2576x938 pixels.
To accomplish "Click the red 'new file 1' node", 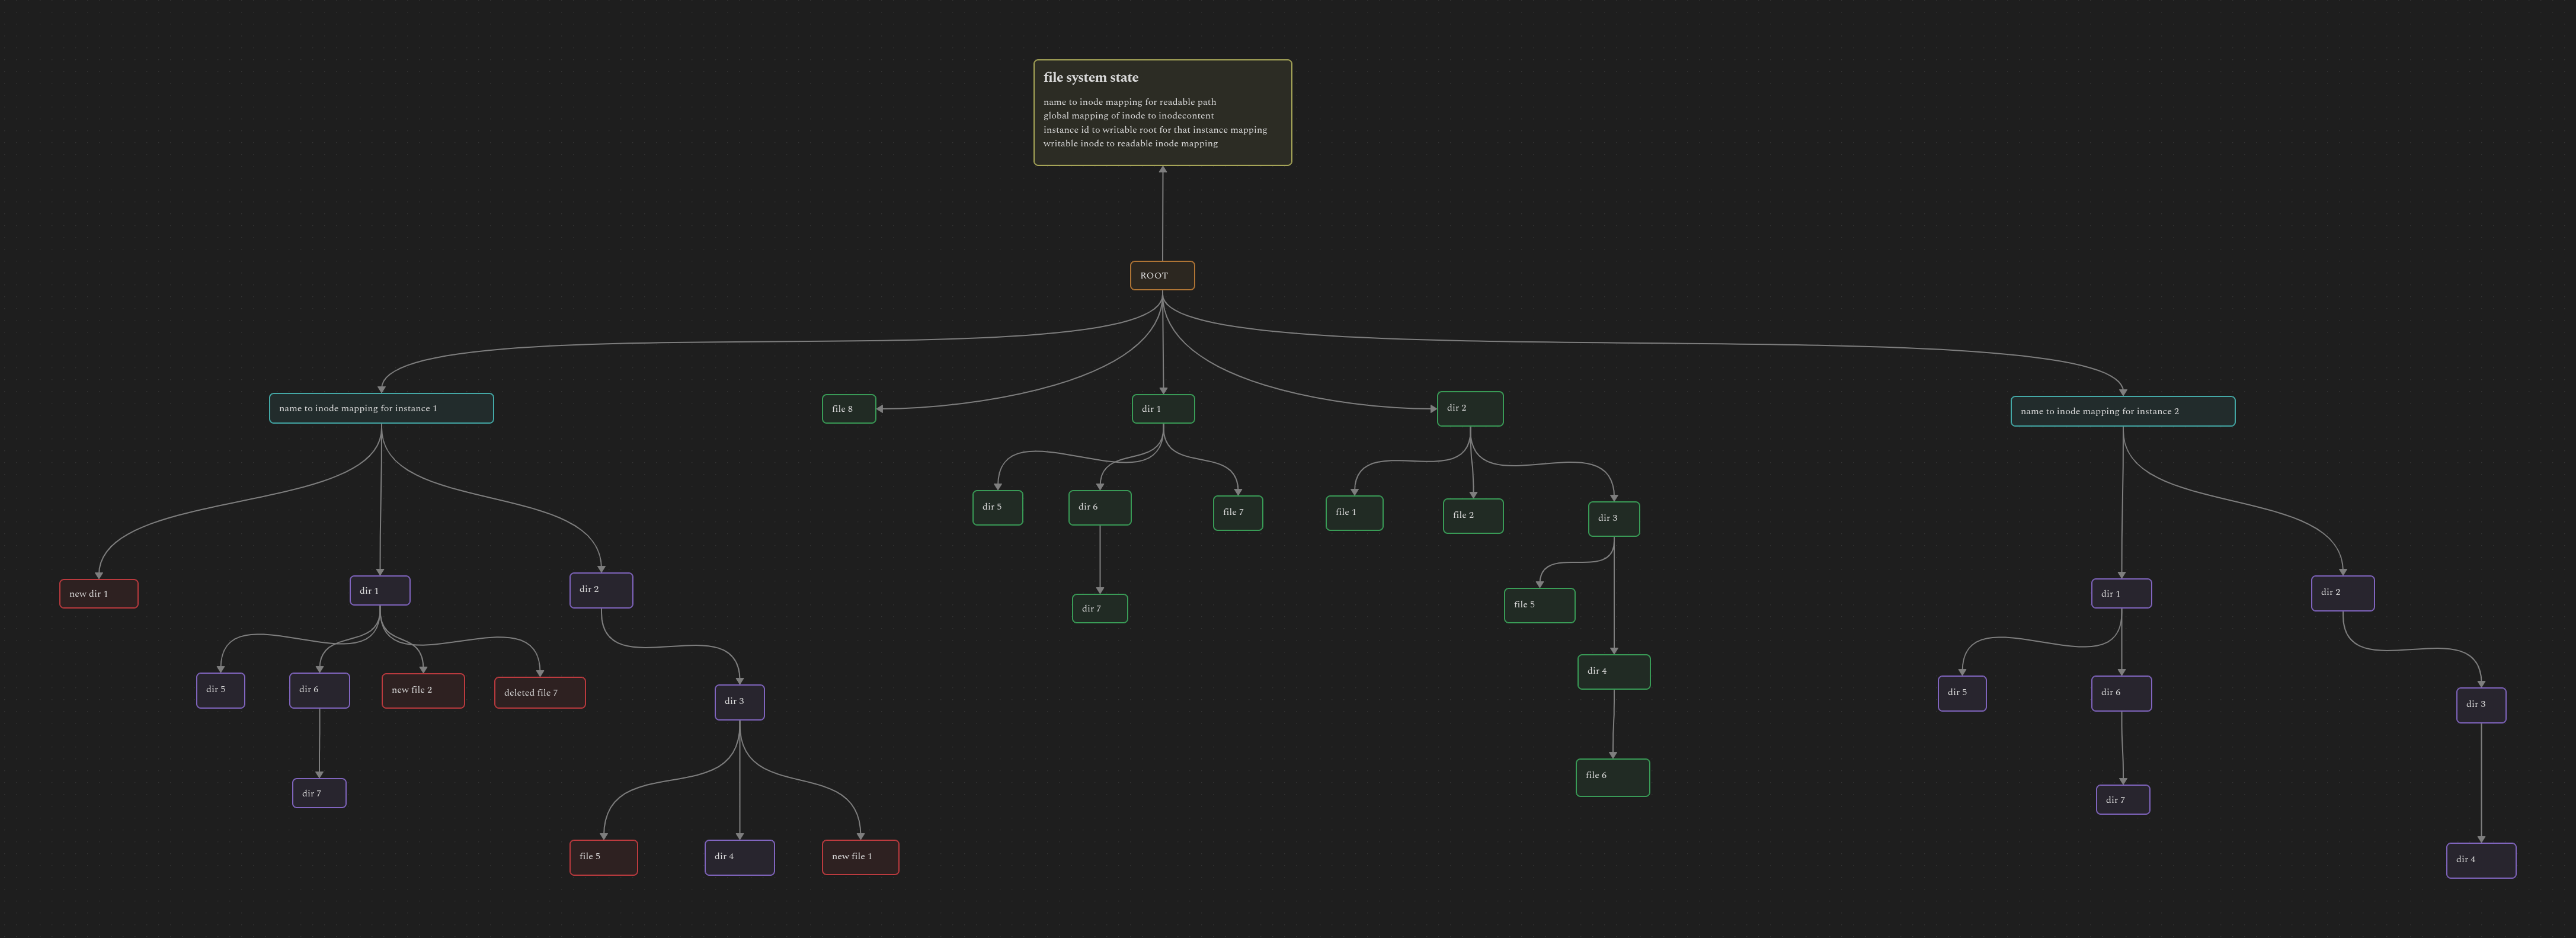I will [x=861, y=858].
